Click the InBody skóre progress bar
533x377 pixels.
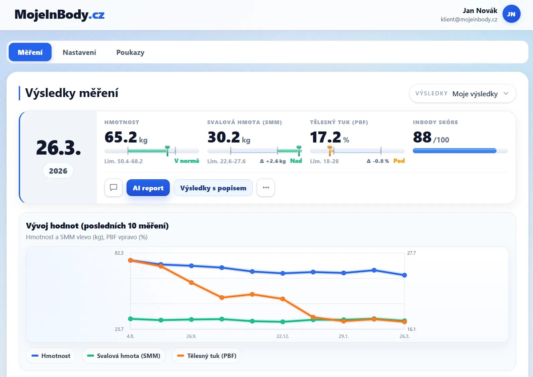pos(460,151)
